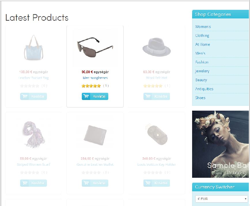The height and width of the screenshot is (206, 250).
Task: Click cart icon under Louis Vuitton Key Holder
Action: coord(148,183)
